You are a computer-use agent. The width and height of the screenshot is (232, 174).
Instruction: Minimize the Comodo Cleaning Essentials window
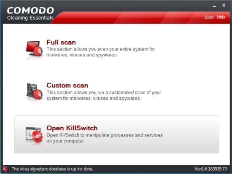(214, 6)
